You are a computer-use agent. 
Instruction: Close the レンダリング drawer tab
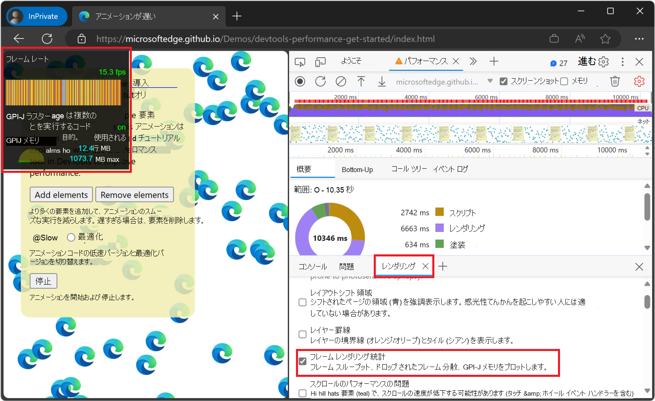[425, 266]
